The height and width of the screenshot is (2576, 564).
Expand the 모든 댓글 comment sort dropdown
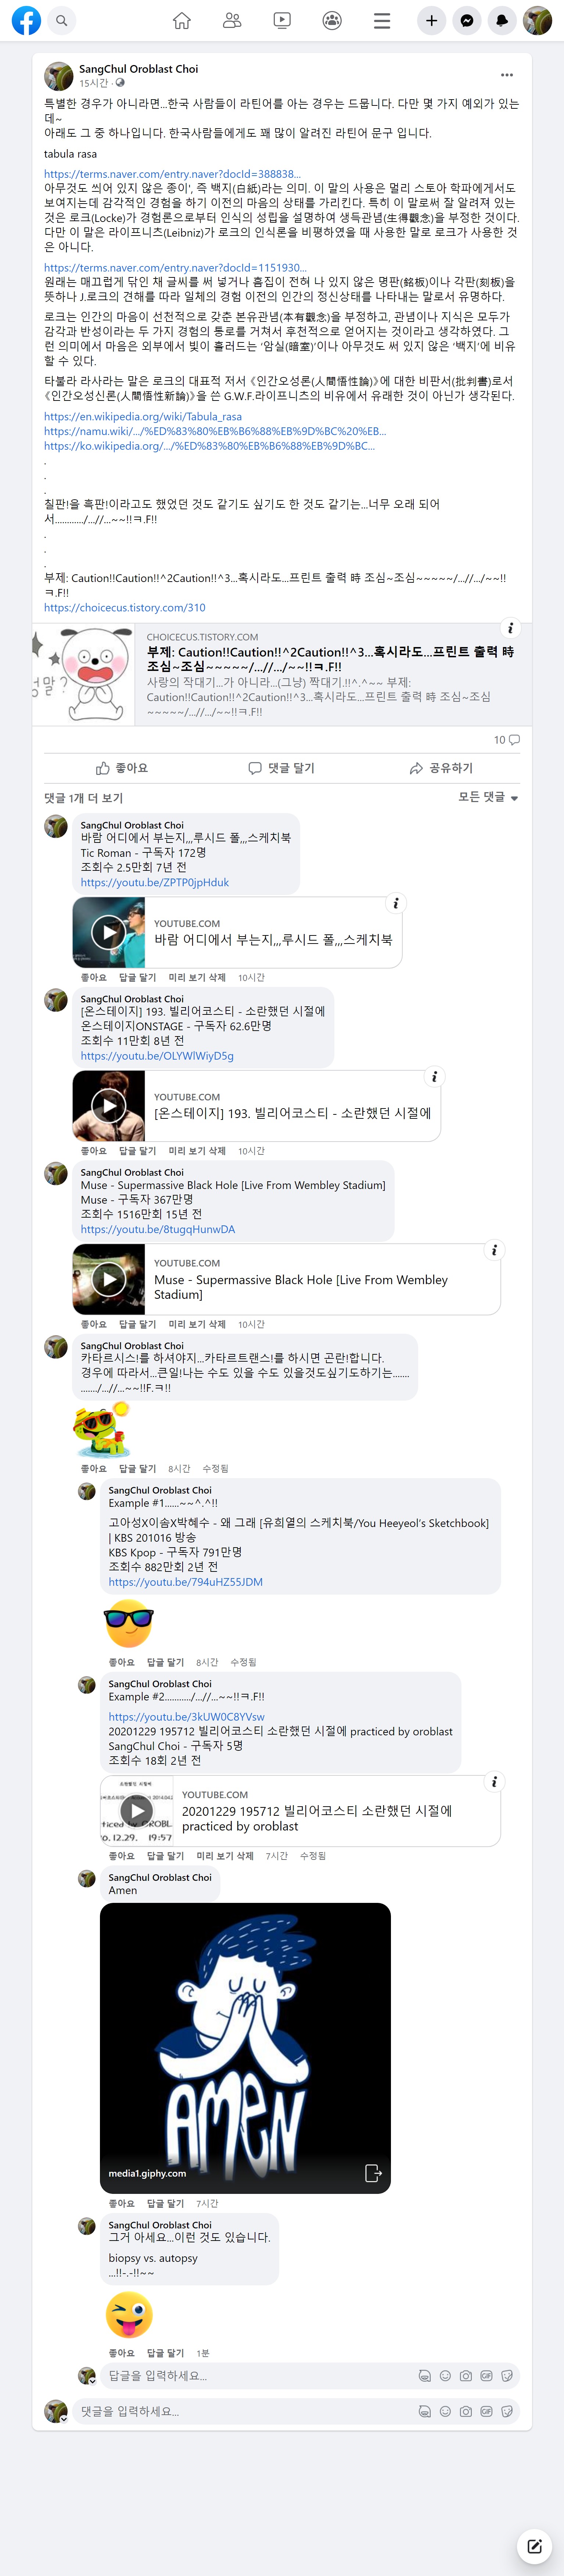click(488, 797)
